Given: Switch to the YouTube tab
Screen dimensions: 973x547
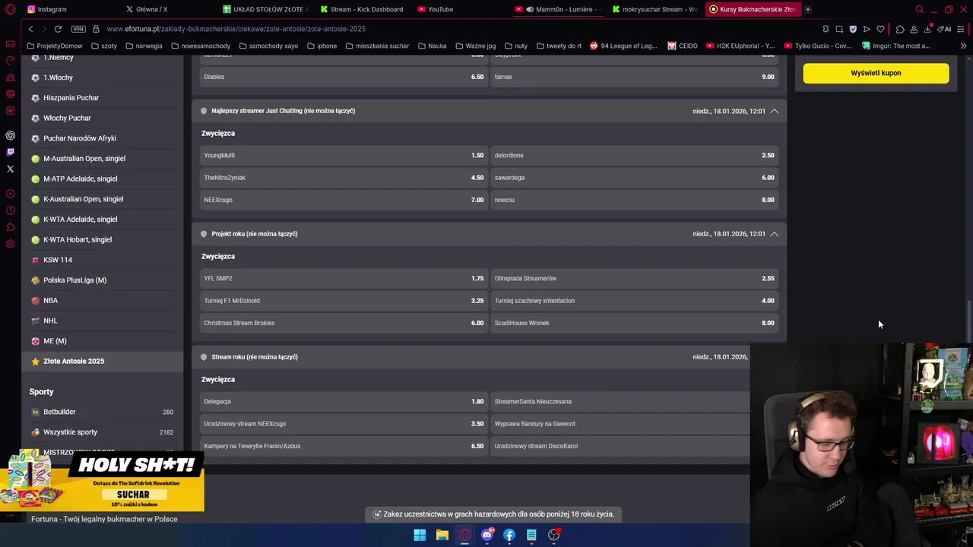Looking at the screenshot, I should point(461,9).
